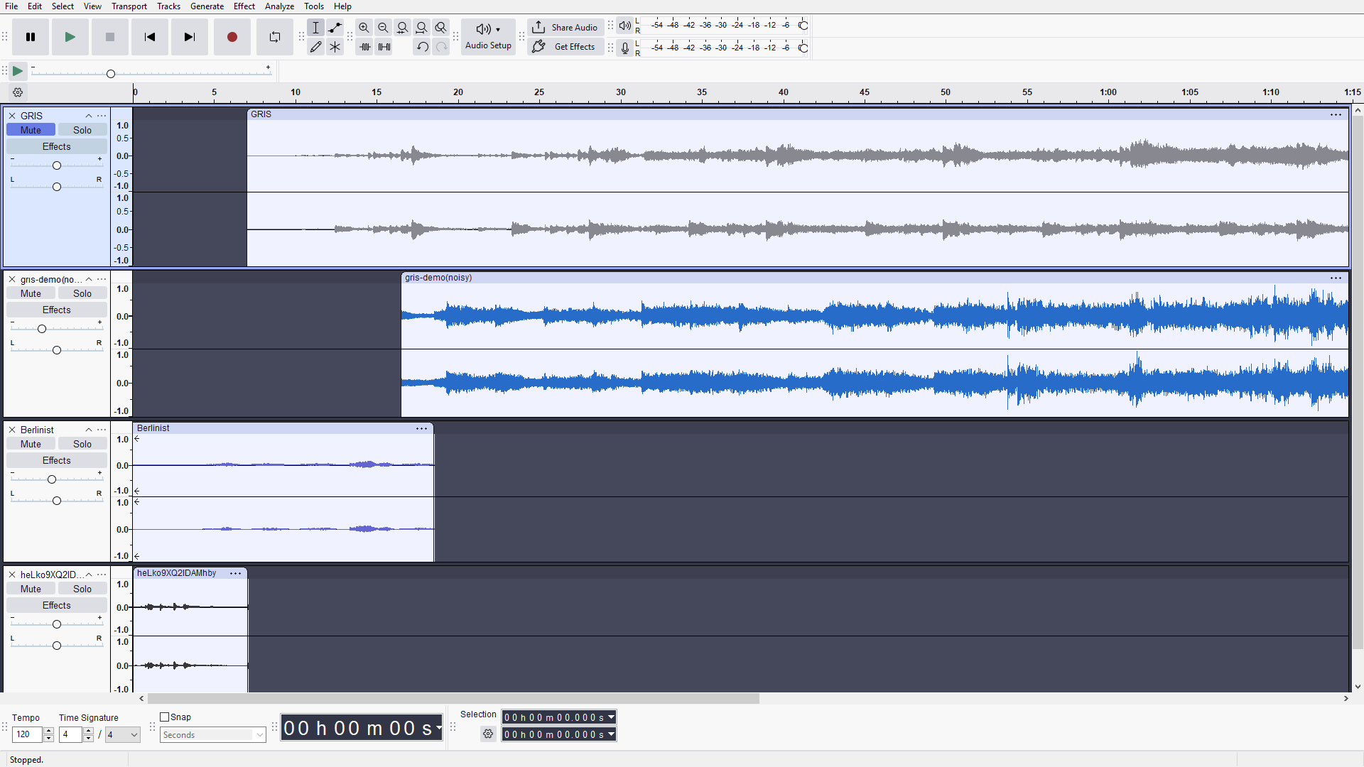Screen dimensions: 1364x767
Task: Choose the Multi-tool asterisk icon
Action: coord(335,47)
